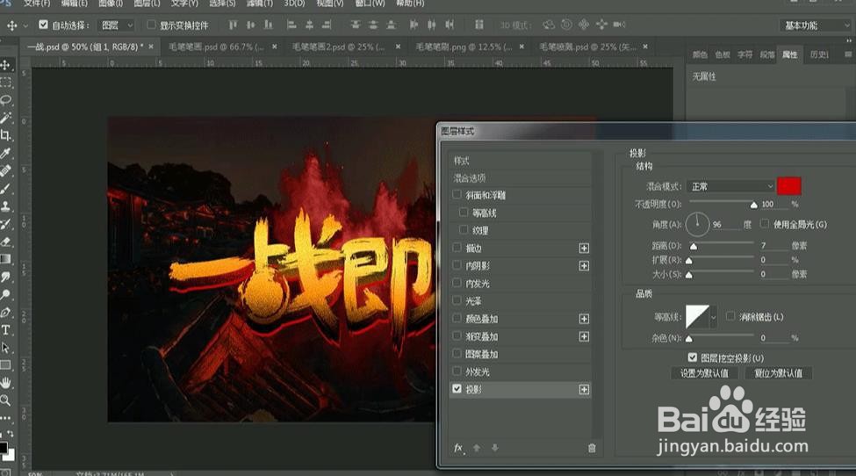Switch to 毛笔笔刷.png document tab
This screenshot has width=856, height=476.
click(464, 47)
